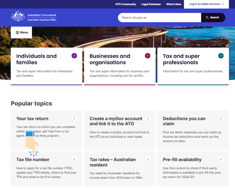
Task: Click the Australian Taxation Office logo
Action: (x=34, y=17)
